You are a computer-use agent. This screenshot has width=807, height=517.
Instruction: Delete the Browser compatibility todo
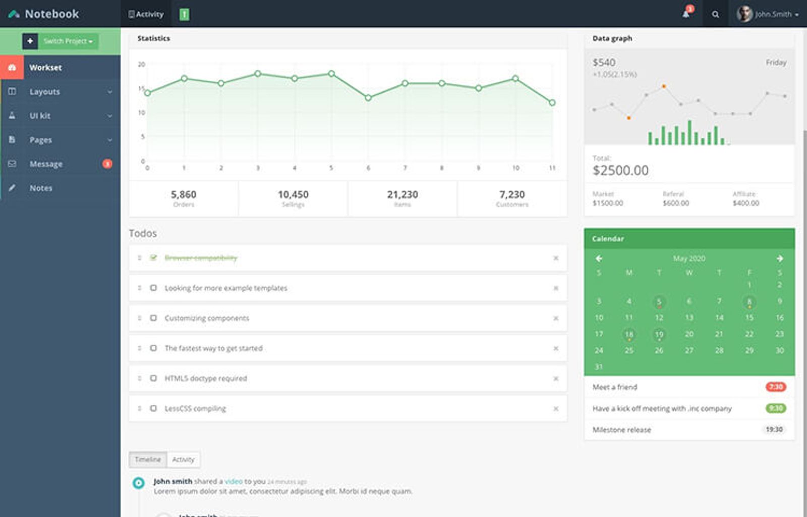pos(556,258)
